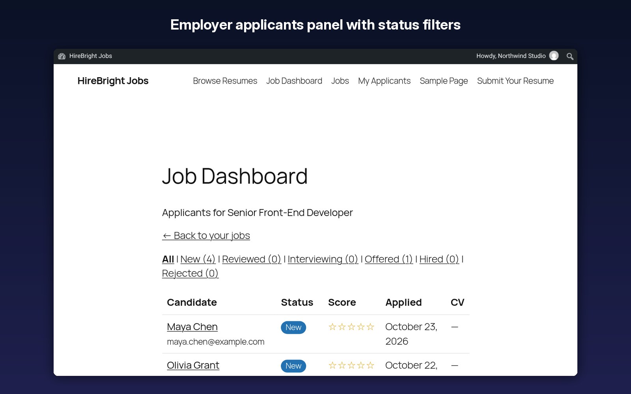Image resolution: width=631 pixels, height=394 pixels.
Task: Click Maya Chen's New status badge
Action: tap(293, 327)
